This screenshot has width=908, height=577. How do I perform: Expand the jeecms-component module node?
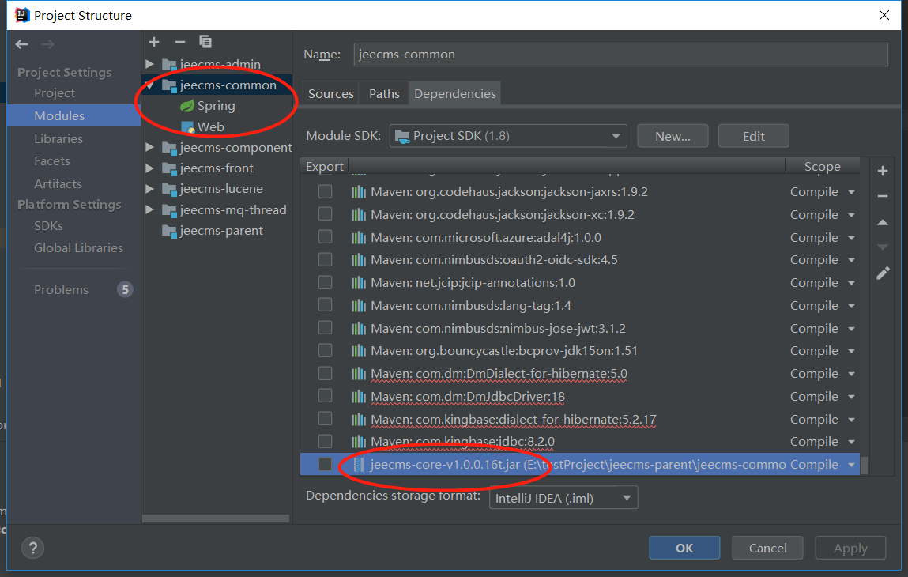click(x=150, y=148)
